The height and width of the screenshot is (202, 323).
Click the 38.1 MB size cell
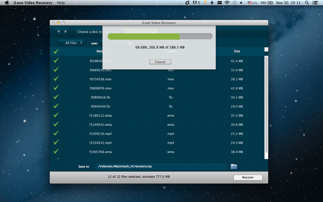click(x=237, y=79)
